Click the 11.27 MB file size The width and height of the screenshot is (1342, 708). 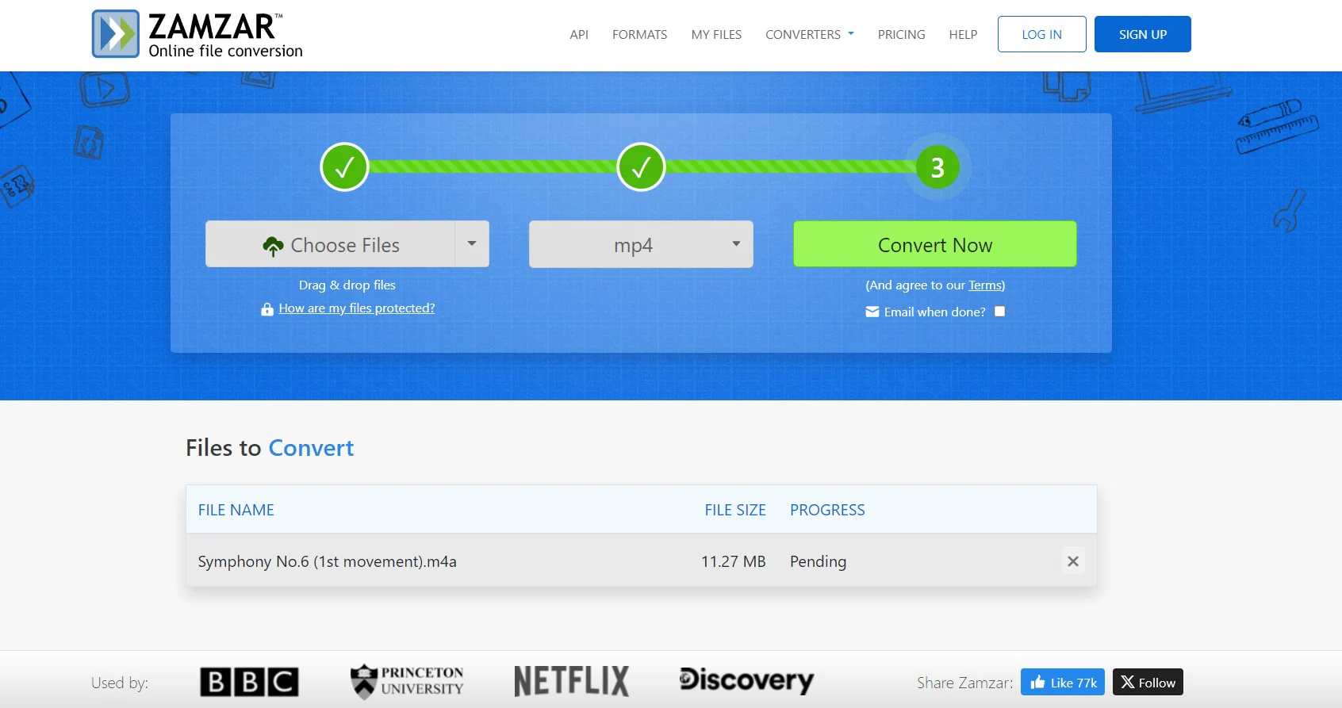[733, 561]
